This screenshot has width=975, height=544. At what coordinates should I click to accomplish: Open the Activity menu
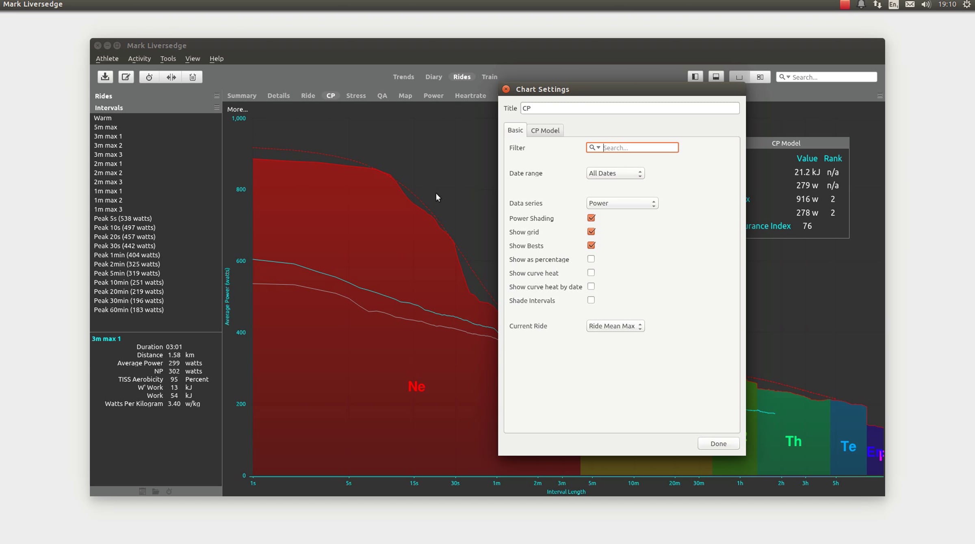[139, 58]
